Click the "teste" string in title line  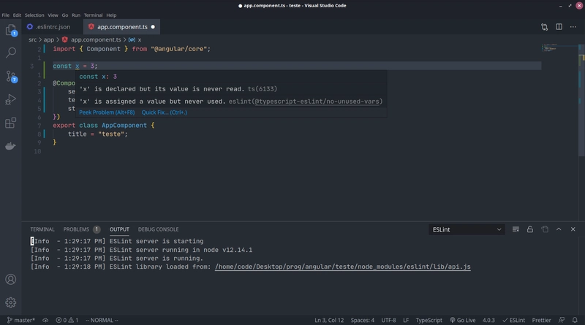click(111, 134)
